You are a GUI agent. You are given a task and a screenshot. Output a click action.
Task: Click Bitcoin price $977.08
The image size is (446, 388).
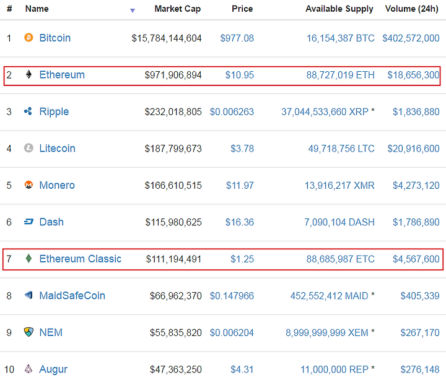(237, 38)
